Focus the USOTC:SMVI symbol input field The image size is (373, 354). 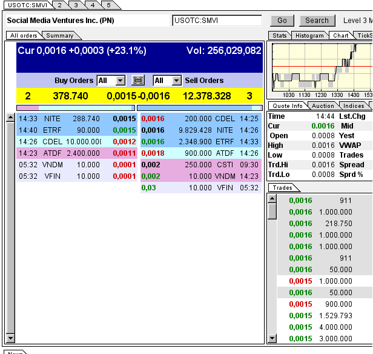(217, 21)
